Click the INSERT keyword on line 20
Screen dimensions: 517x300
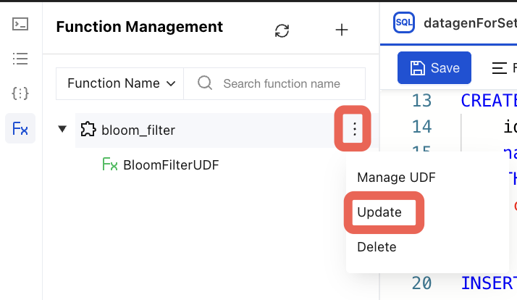[x=489, y=283]
